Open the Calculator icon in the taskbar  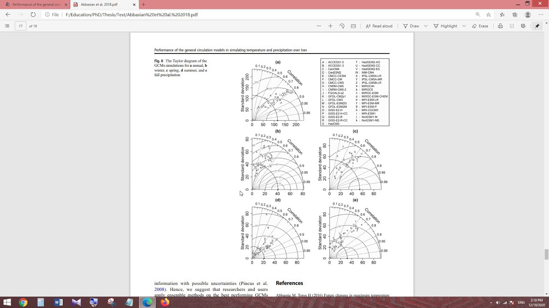(x=41, y=302)
